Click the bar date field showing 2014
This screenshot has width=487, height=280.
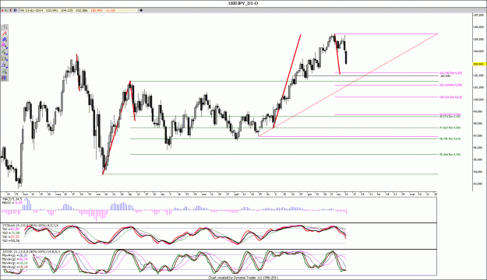(x=32, y=10)
